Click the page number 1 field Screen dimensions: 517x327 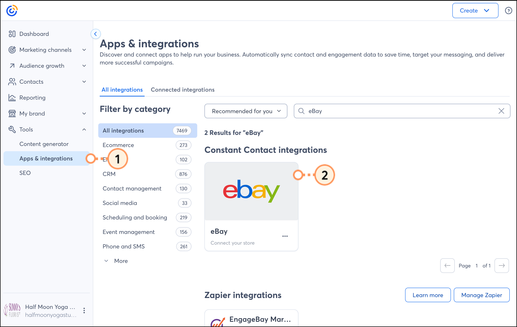(x=477, y=266)
